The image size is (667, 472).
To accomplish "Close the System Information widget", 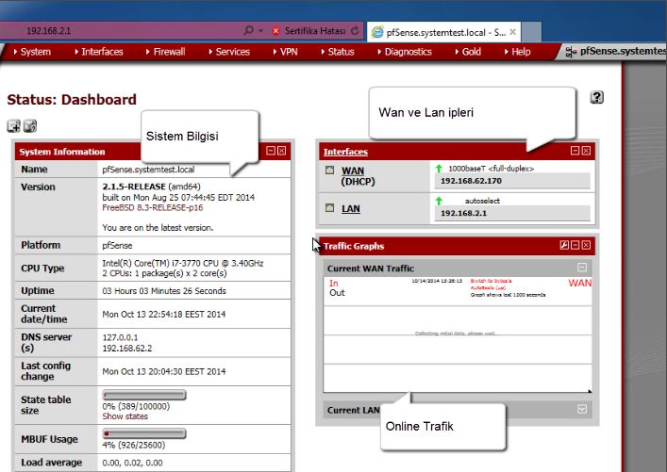I will [282, 151].
